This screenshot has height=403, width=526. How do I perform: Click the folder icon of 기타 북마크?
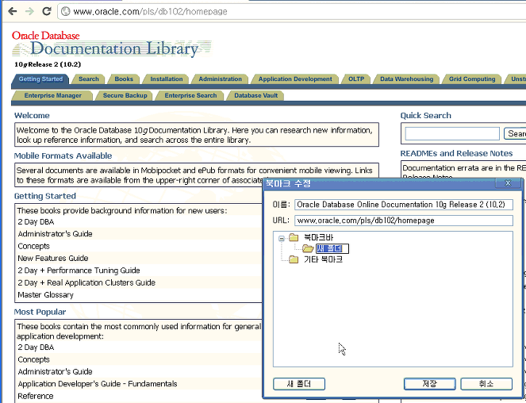(x=294, y=259)
